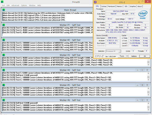Click the Worker #3 window icon

click(4, 55)
